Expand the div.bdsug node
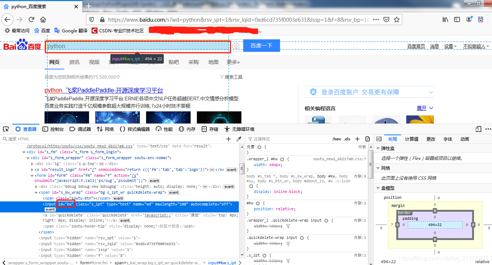Screen dimensions: 492x265 [36, 186]
